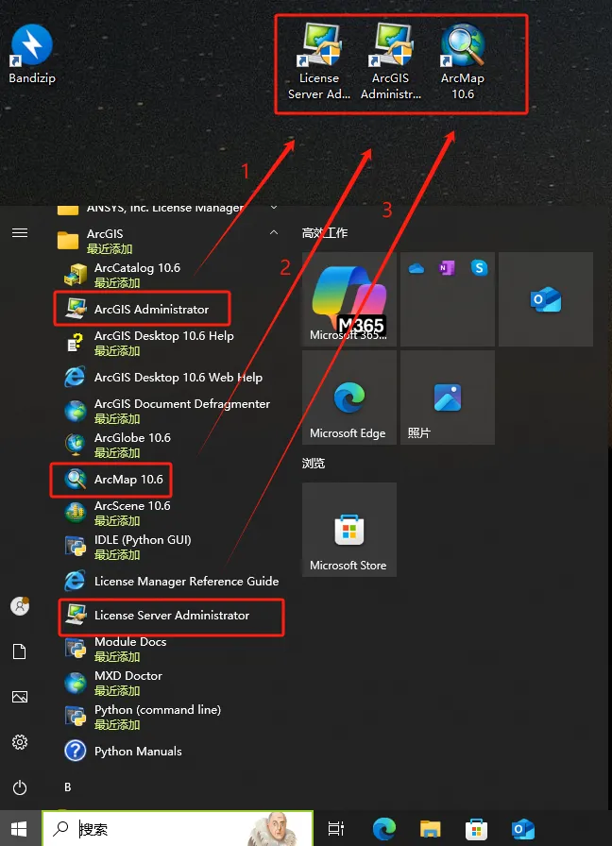
Task: Open the Outlook tile
Action: coord(546,299)
